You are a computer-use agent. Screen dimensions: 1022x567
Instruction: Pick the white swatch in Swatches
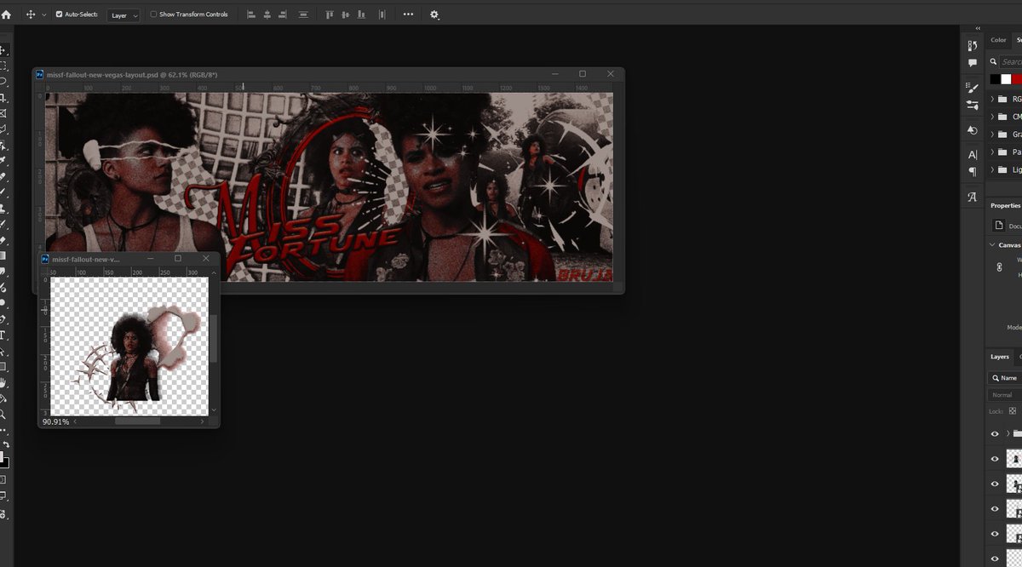pyautogui.click(x=1006, y=79)
